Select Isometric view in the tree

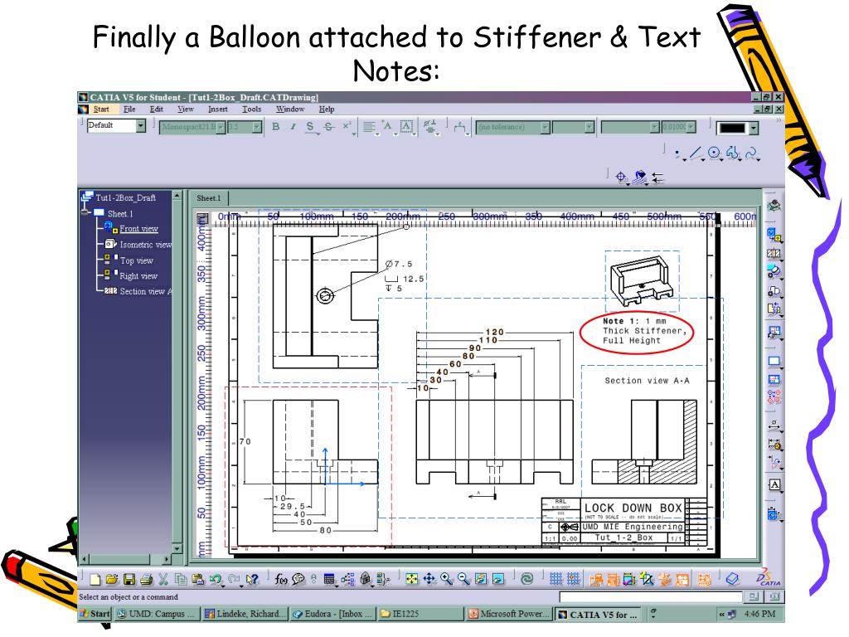146,245
